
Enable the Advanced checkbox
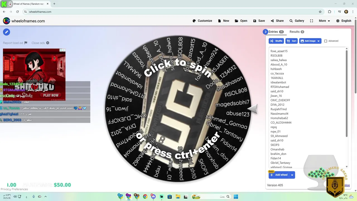tap(325, 41)
